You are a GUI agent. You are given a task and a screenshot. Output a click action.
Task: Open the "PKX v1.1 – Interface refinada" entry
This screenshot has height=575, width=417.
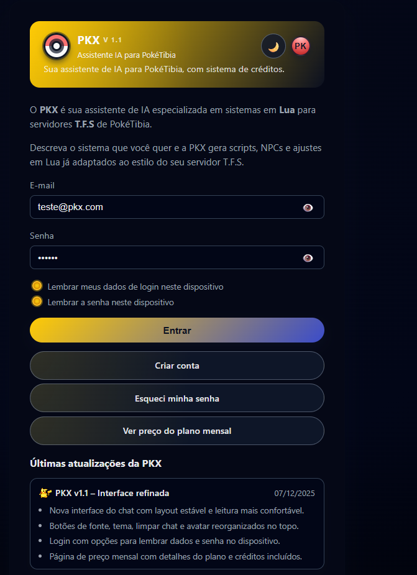coord(112,493)
